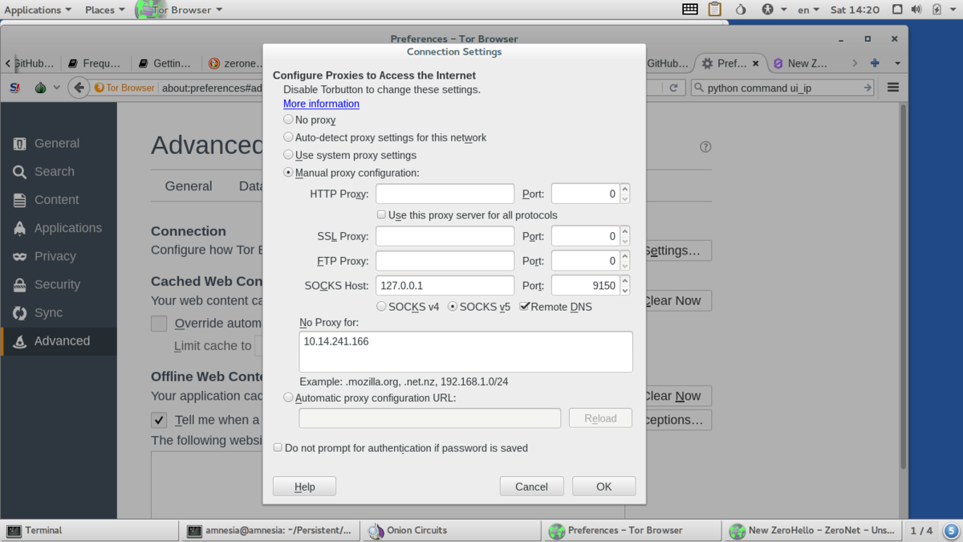Click the SOCKS port 9150 stepper arrows
This screenshot has width=963, height=542.
coord(625,285)
